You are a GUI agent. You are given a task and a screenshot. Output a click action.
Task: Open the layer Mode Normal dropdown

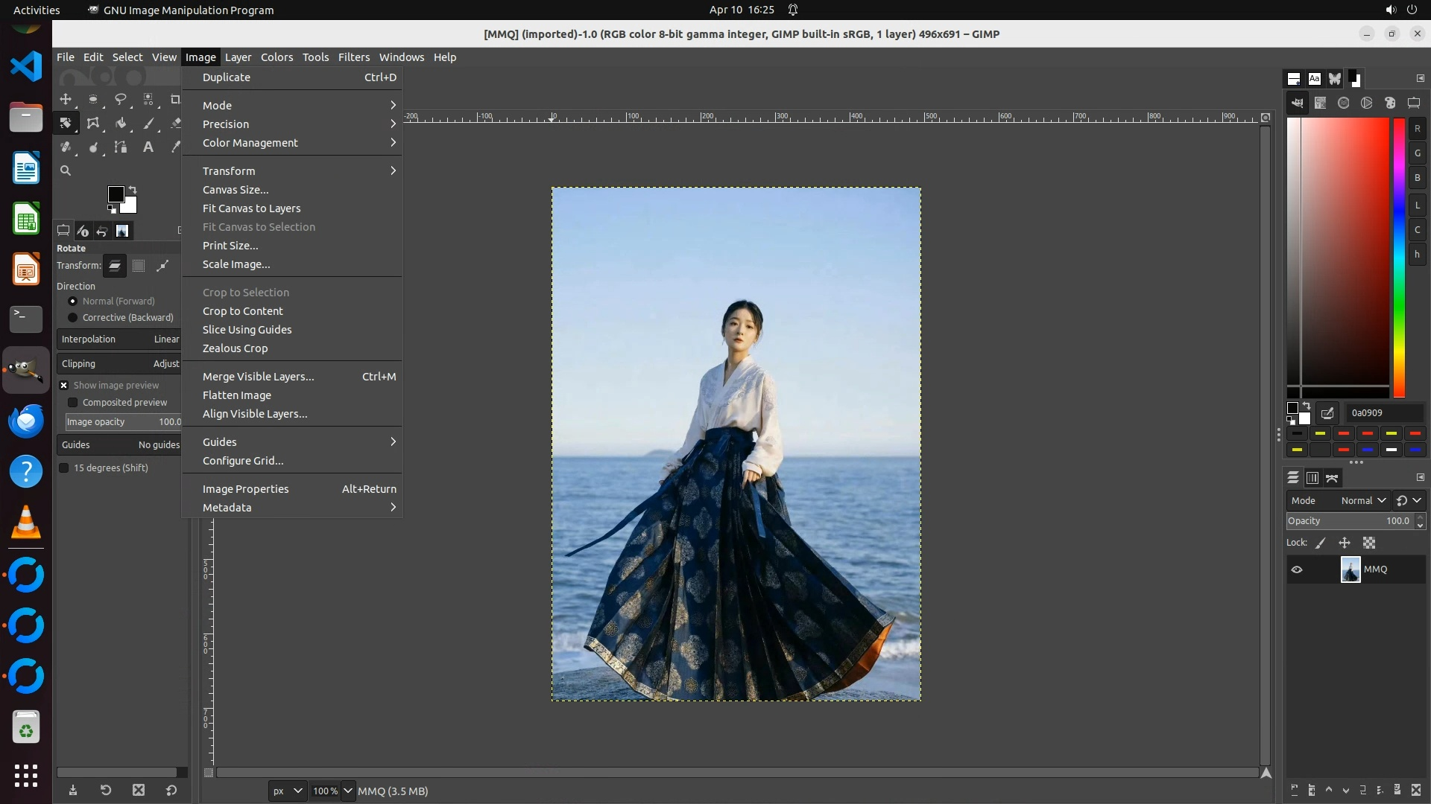(1362, 500)
